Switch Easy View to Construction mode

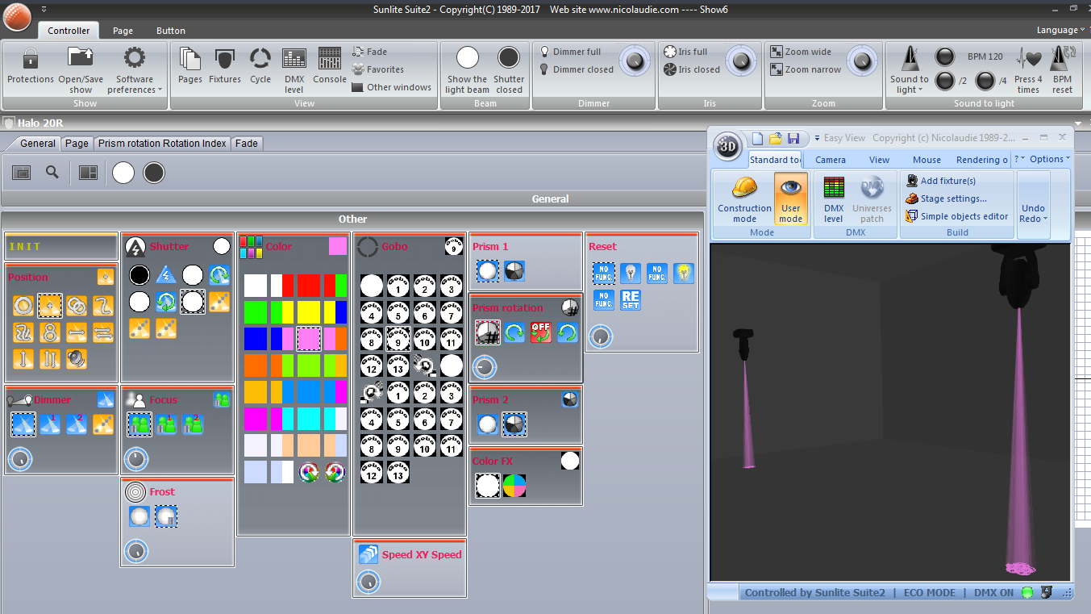(x=744, y=200)
